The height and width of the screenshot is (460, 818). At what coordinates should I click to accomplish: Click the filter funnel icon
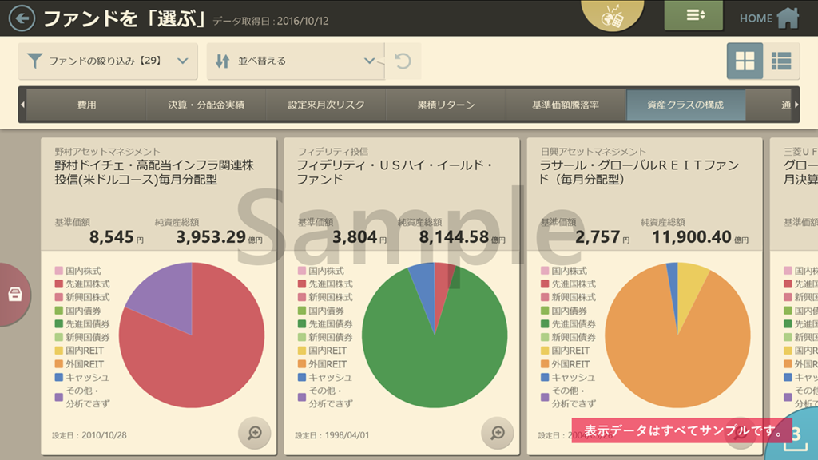coord(34,61)
